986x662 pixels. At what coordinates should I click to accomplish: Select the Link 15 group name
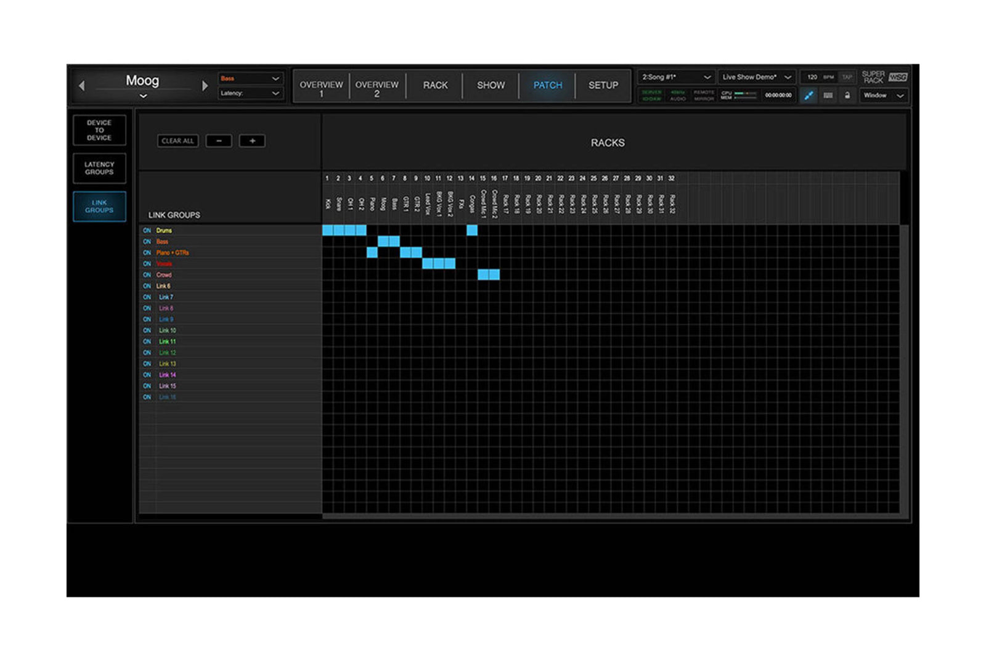tap(168, 386)
